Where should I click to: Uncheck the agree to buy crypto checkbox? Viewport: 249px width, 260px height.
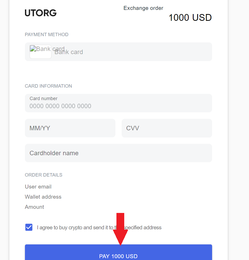pyautogui.click(x=29, y=227)
